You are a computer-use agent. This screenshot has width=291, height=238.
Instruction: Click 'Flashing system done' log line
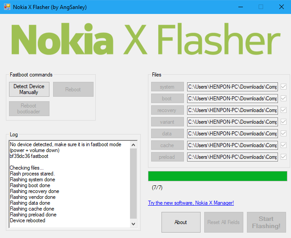32,180
